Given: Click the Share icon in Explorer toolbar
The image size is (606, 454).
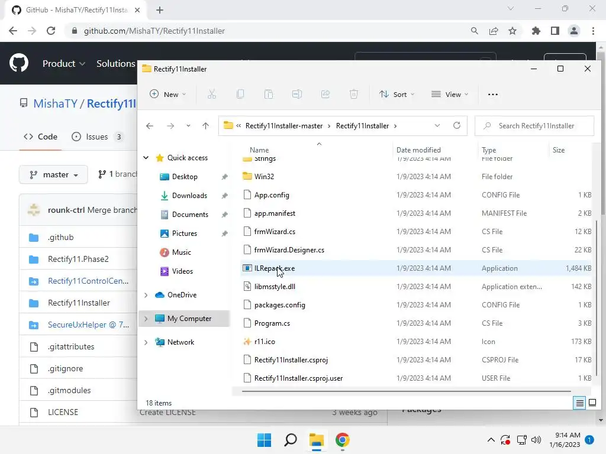Looking at the screenshot, I should (325, 94).
